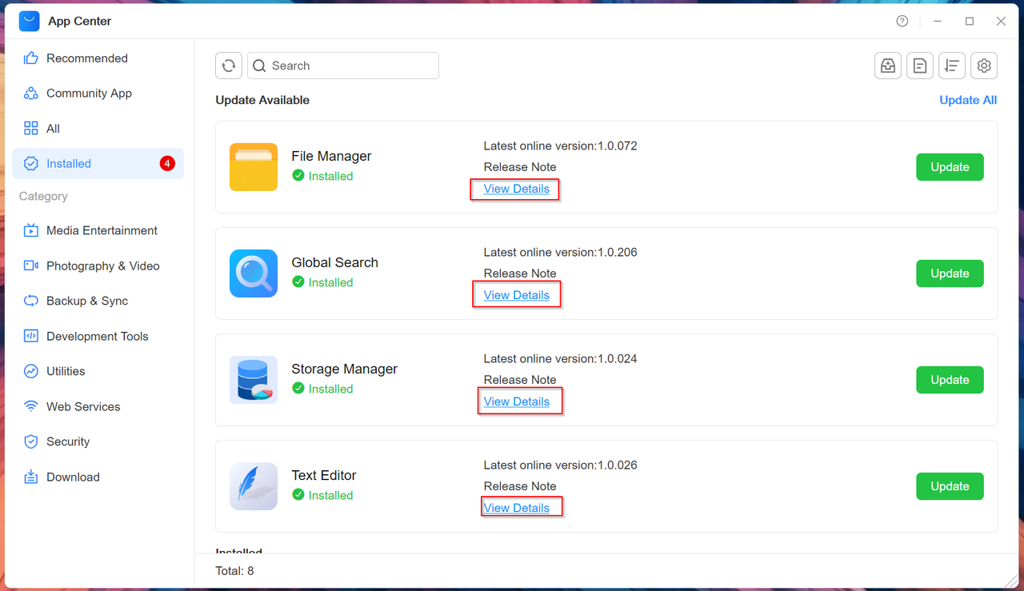This screenshot has height=591, width=1024.
Task: Click the Web Services wifi icon
Action: tap(31, 407)
